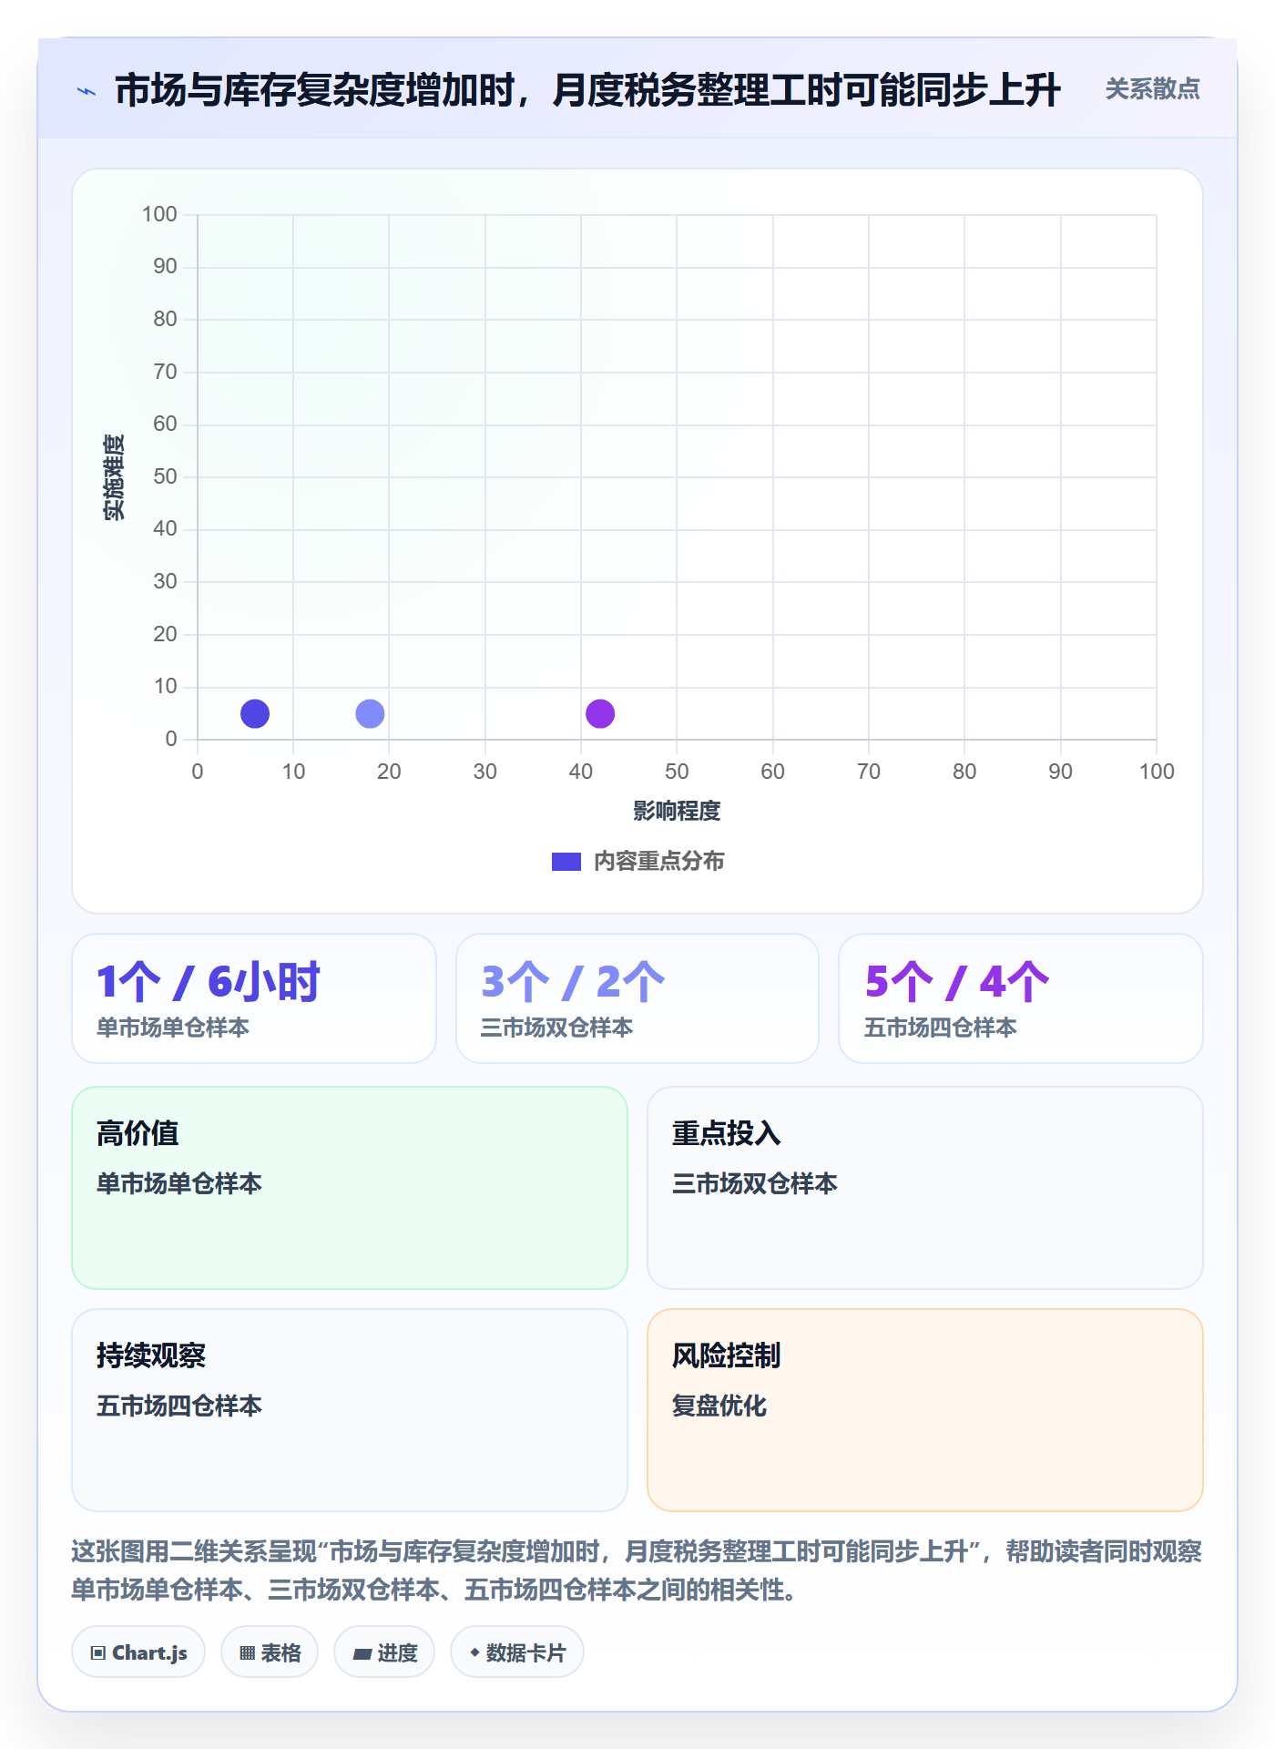1275x1749 pixels.
Task: Click 复盘优化 in the 风险控制 card
Action: pyautogui.click(x=719, y=1406)
